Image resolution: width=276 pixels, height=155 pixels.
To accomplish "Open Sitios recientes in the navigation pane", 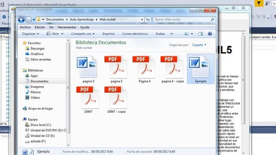I will pos(41,59).
